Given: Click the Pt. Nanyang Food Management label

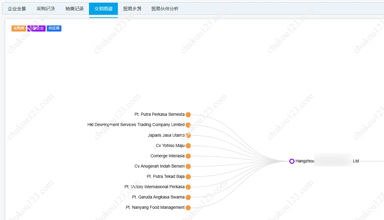Looking at the screenshot, I should pyautogui.click(x=155, y=208).
